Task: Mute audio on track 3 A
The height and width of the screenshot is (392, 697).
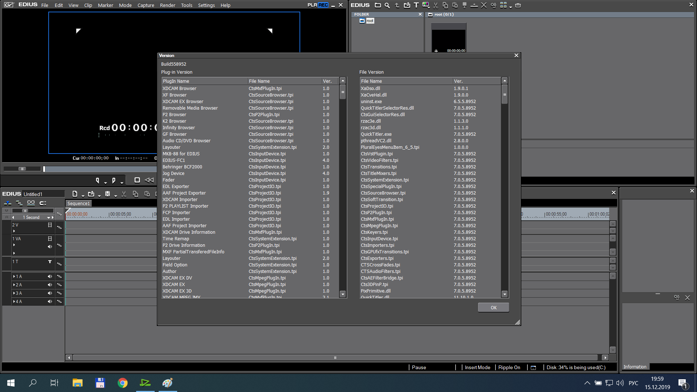Action: 50,293
